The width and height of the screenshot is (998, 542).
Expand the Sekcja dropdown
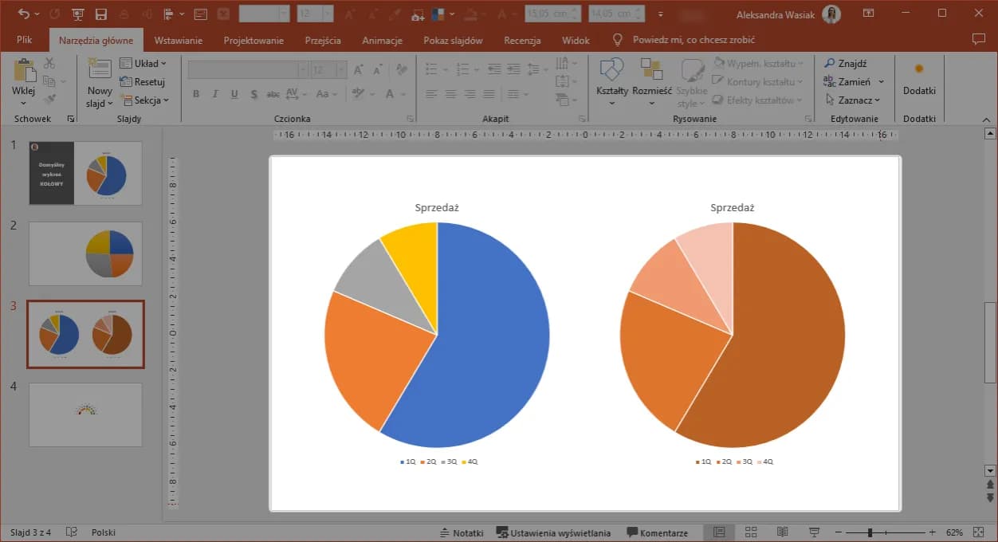[144, 100]
